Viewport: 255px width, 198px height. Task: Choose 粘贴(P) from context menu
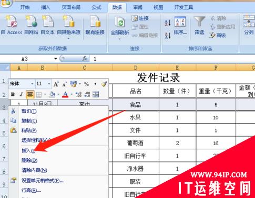(x=58, y=130)
